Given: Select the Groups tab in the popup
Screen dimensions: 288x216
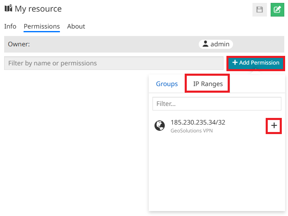Looking at the screenshot, I should (x=167, y=84).
